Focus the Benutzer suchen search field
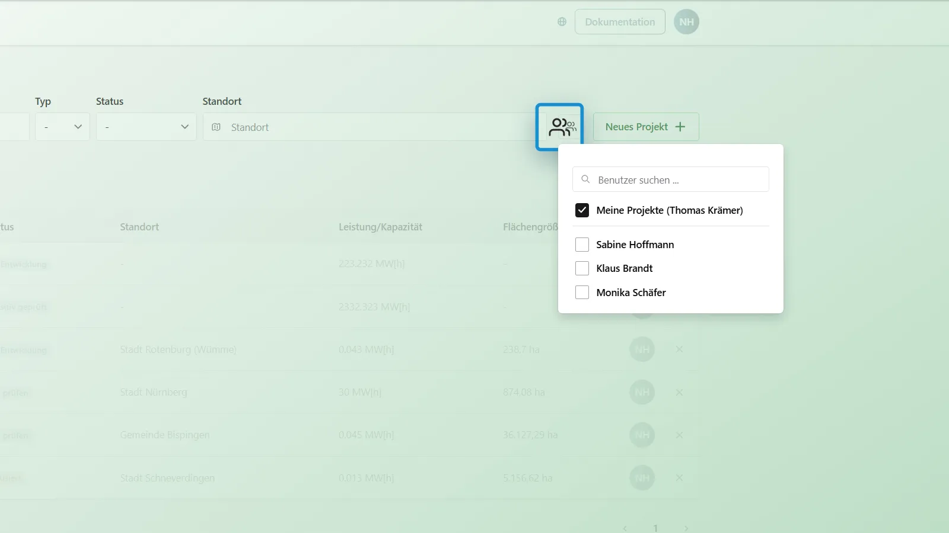The height and width of the screenshot is (533, 949). tap(671, 179)
